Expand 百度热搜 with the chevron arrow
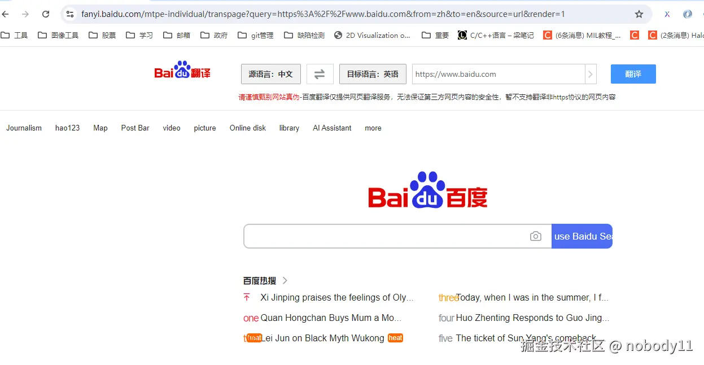Image resolution: width=704 pixels, height=365 pixels. tap(285, 280)
